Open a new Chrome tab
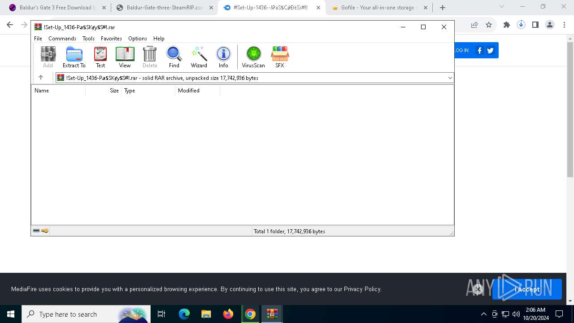Screen dimensions: 574x323 point(443,8)
